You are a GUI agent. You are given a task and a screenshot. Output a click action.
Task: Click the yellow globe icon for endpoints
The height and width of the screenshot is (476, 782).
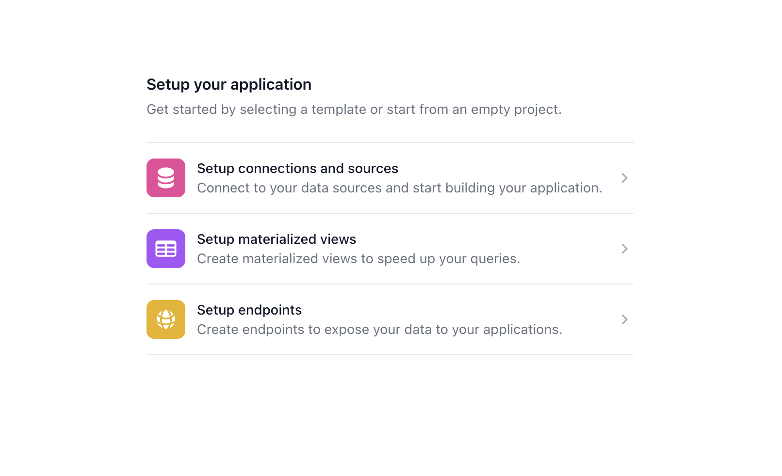(165, 319)
